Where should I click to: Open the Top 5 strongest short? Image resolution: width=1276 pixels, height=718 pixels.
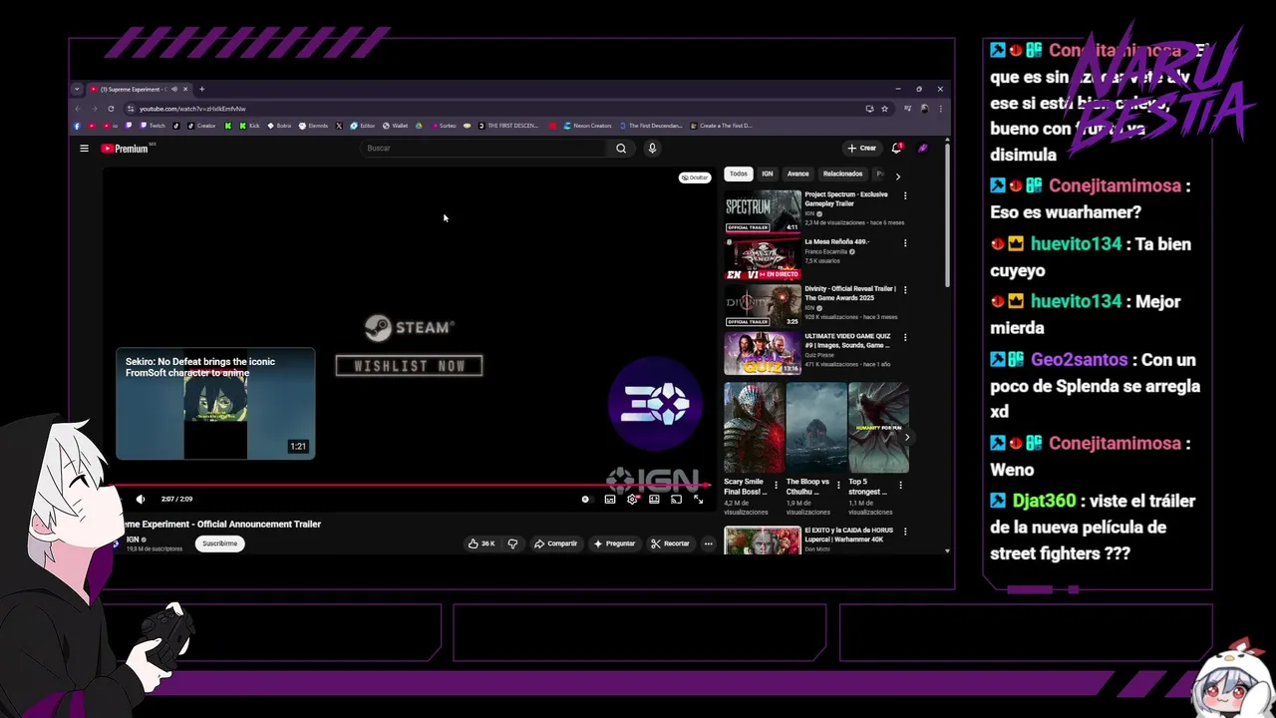point(878,428)
